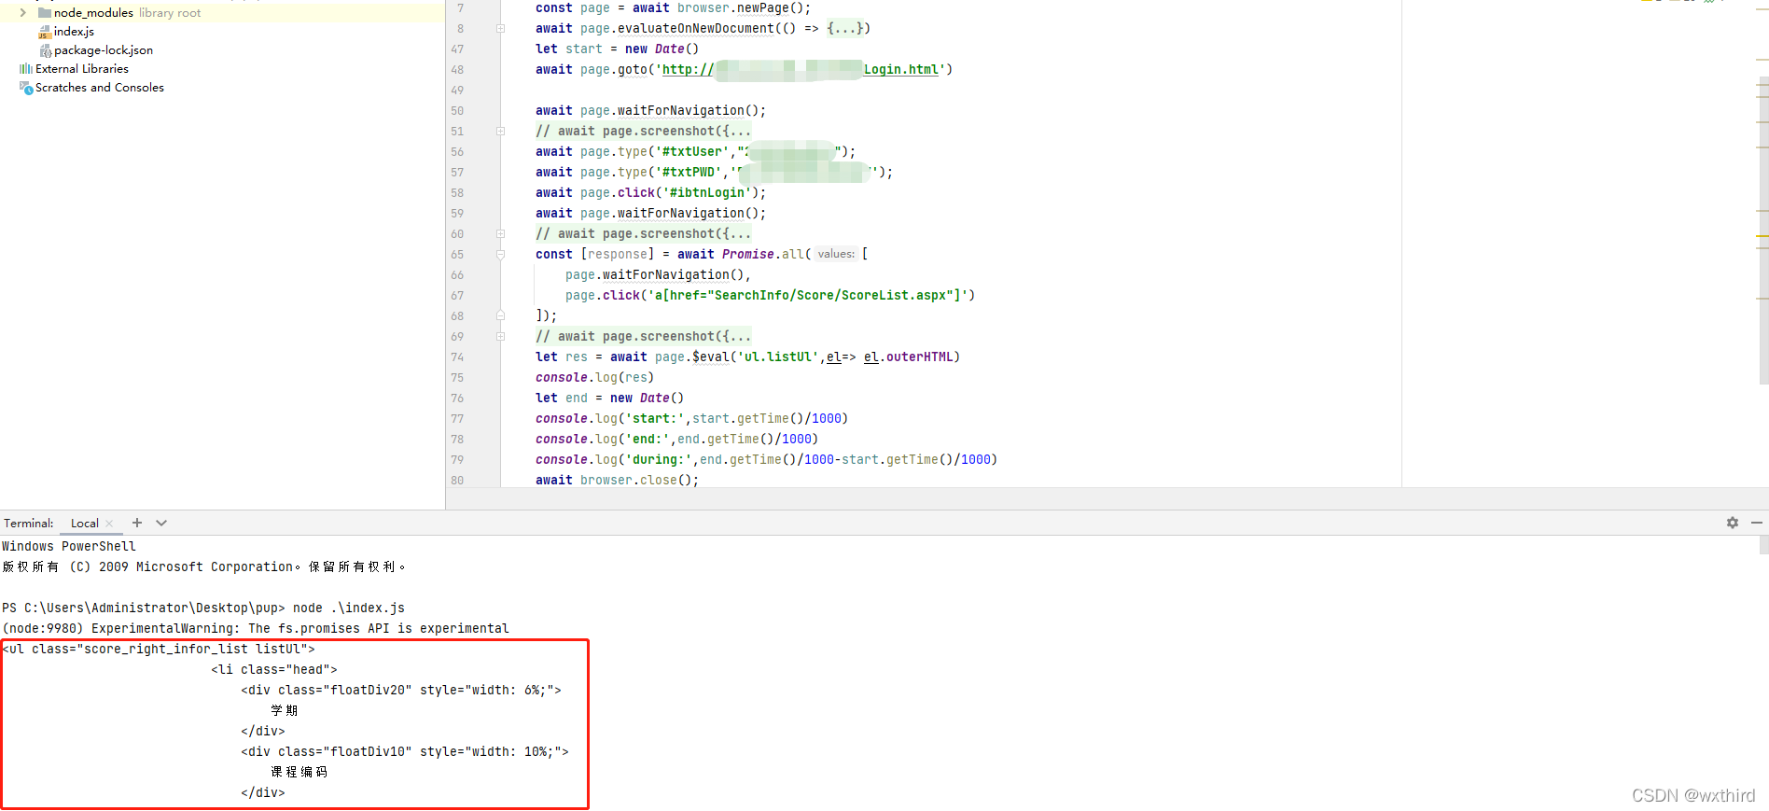Close the Local terminal tab
This screenshot has height=811, width=1769.
[x=110, y=524]
